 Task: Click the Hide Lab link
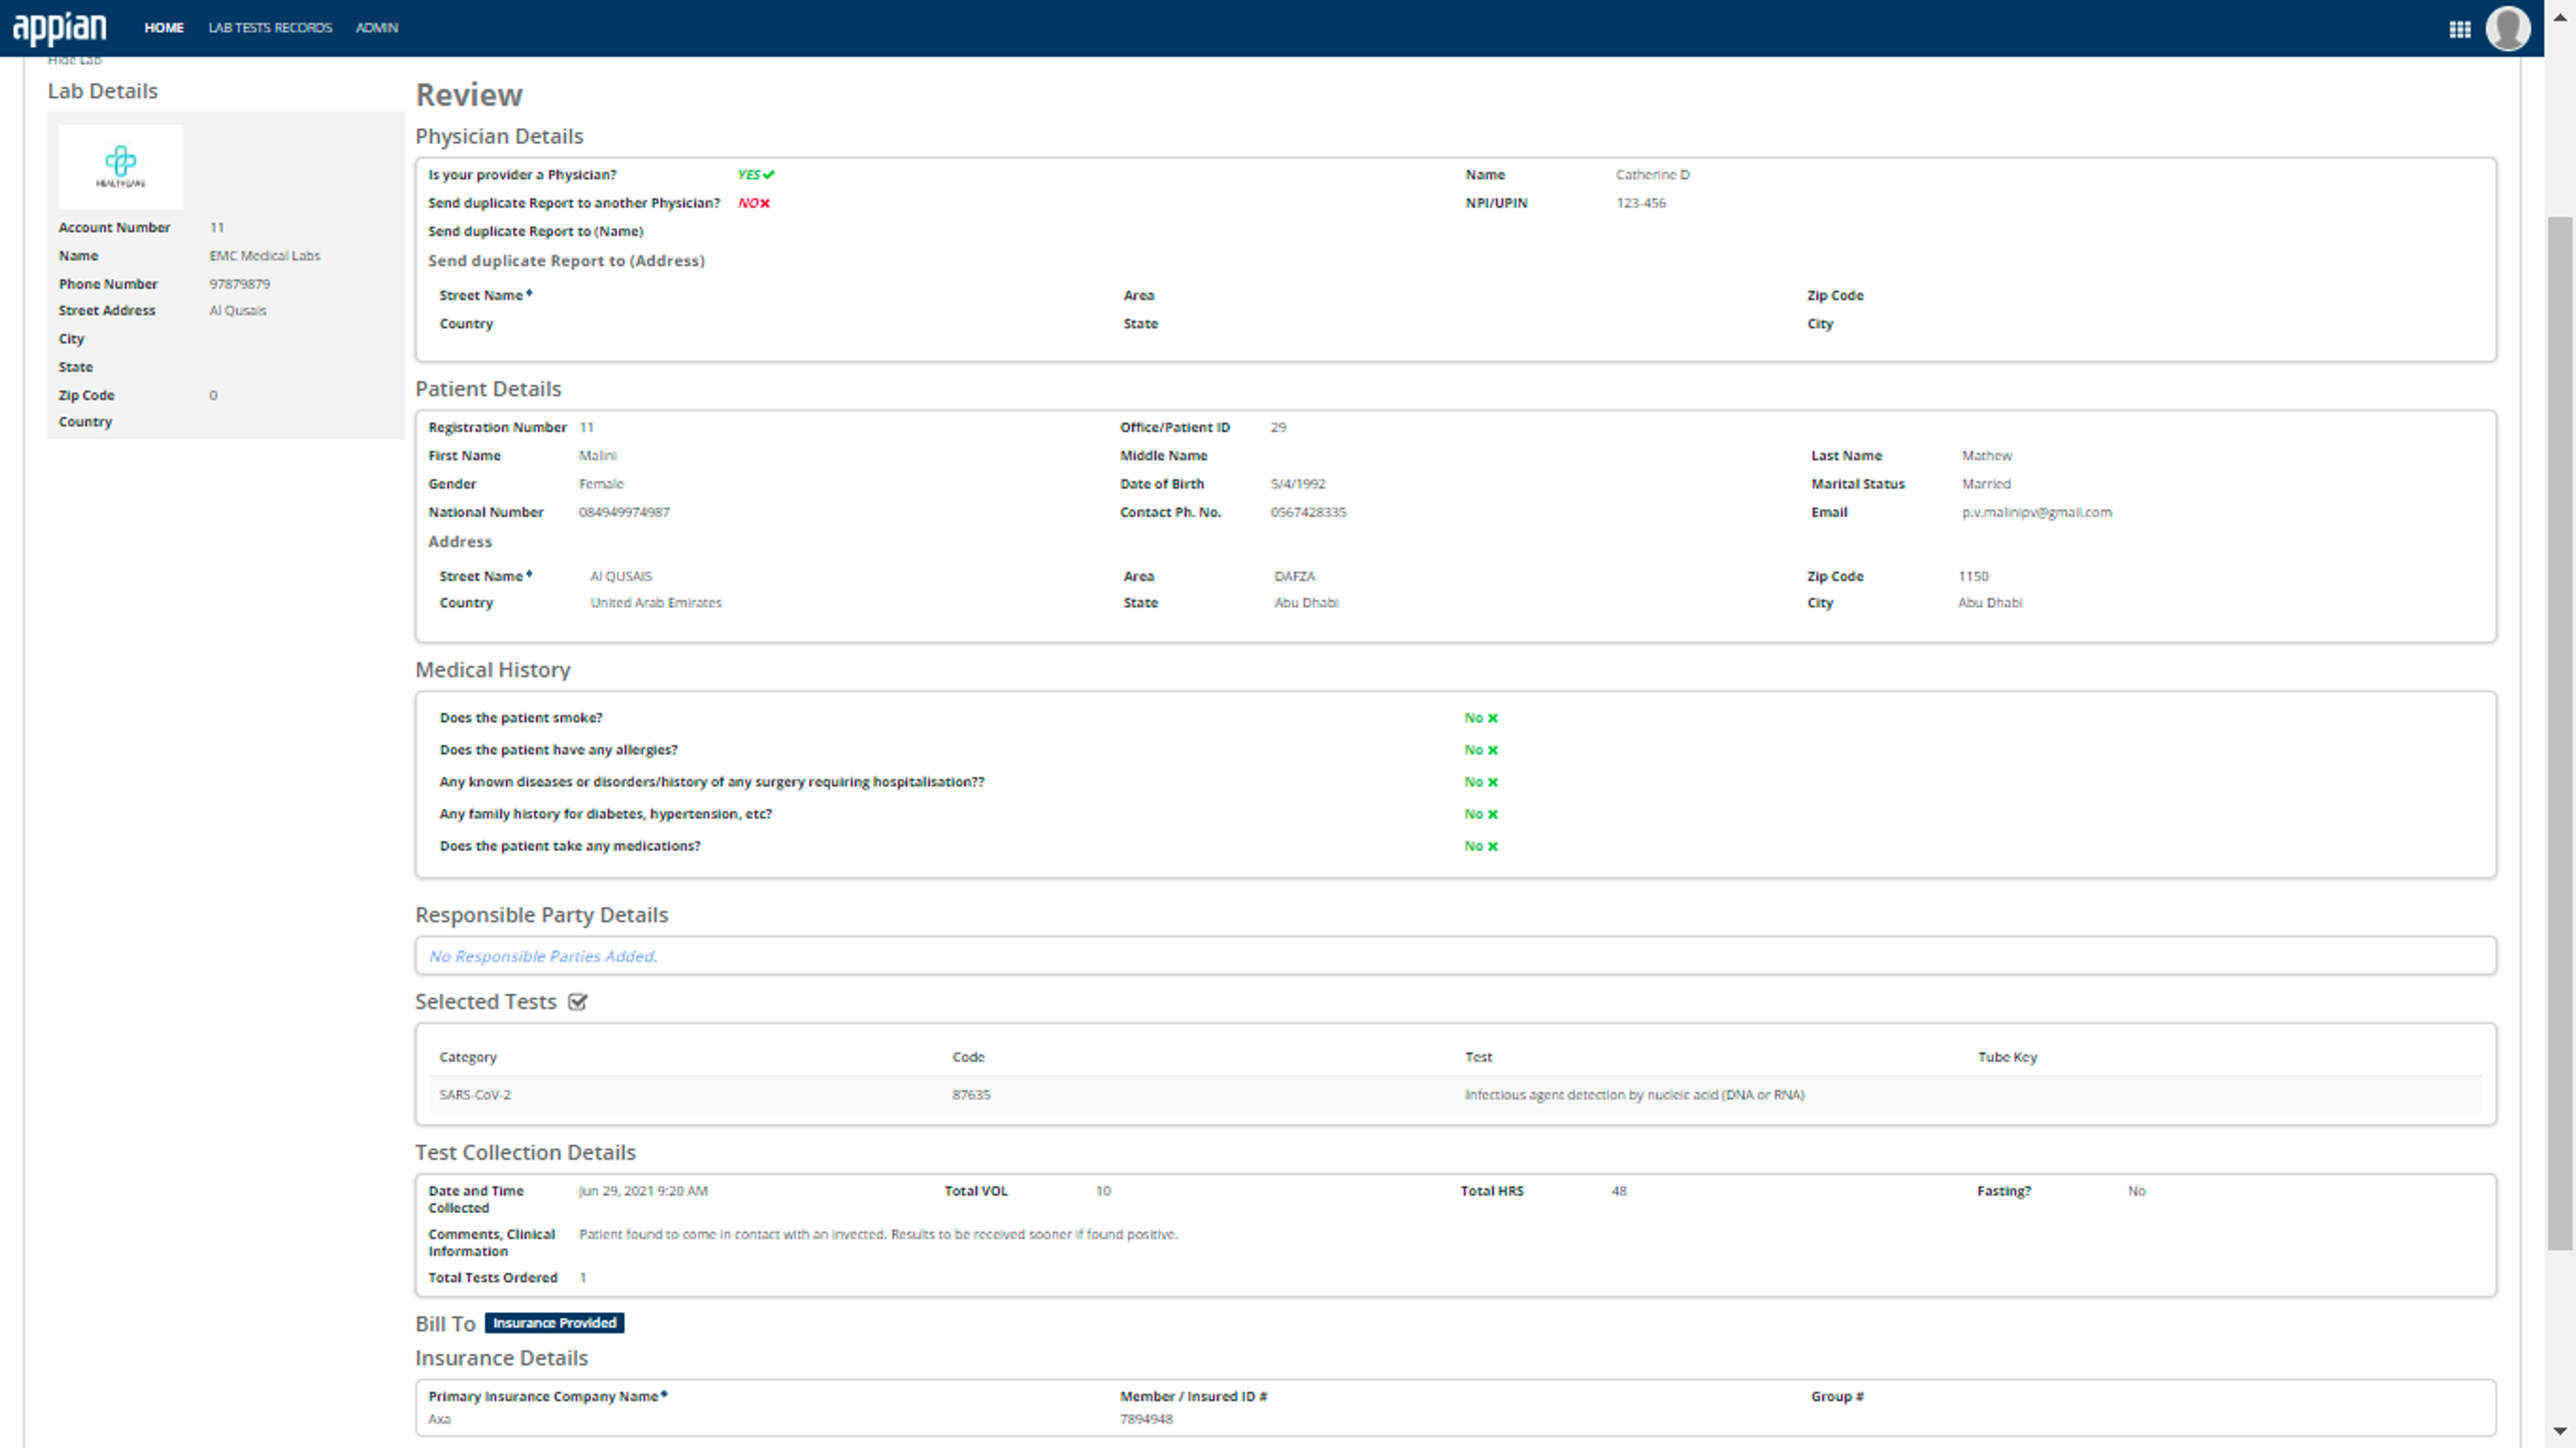click(75, 61)
